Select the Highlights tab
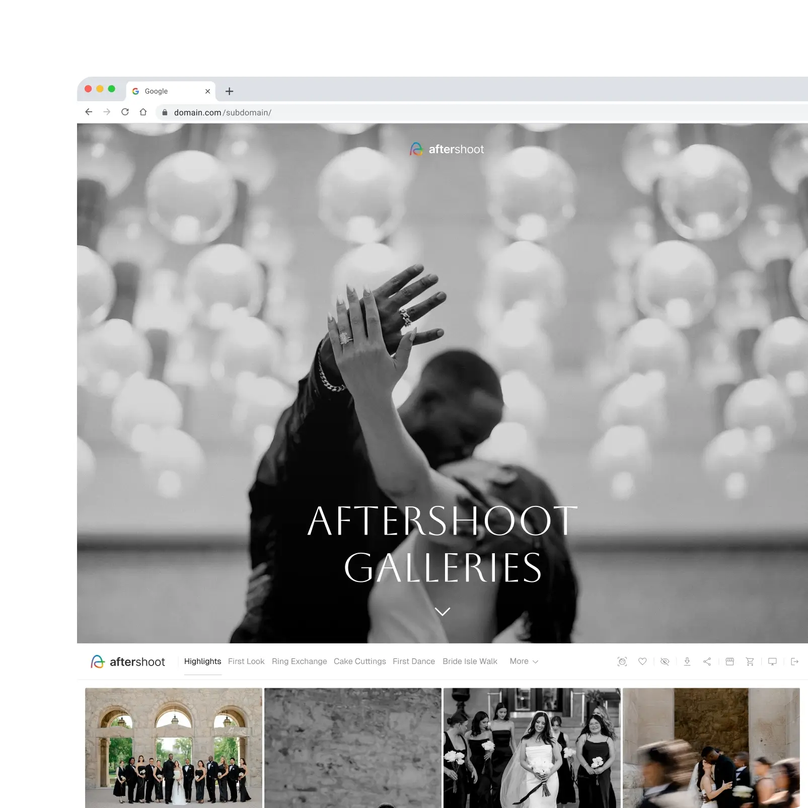Viewport: 808px width, 808px height. coord(202,661)
